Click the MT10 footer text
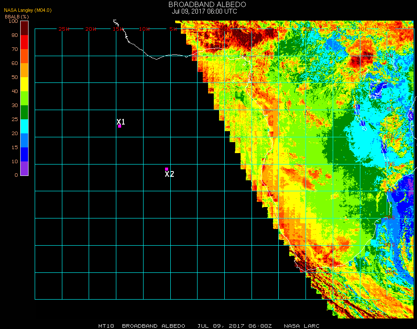The image size is (417, 329). (106, 326)
